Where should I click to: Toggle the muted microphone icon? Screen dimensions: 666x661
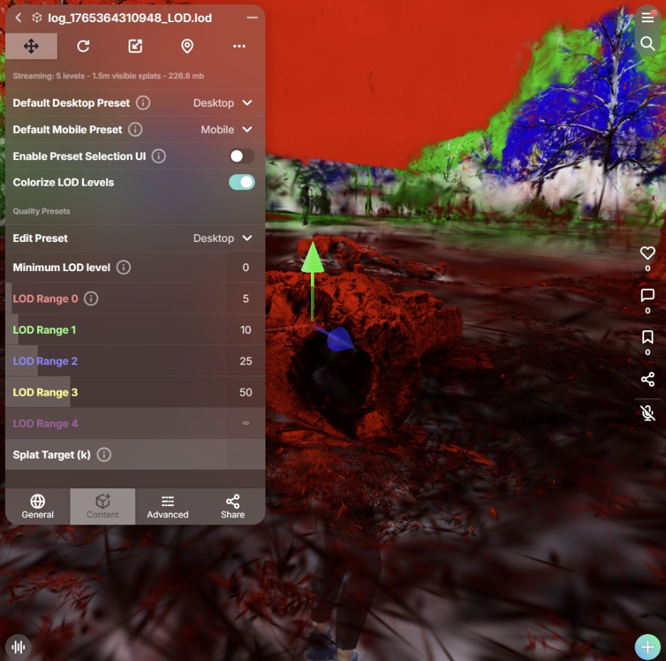pyautogui.click(x=647, y=413)
